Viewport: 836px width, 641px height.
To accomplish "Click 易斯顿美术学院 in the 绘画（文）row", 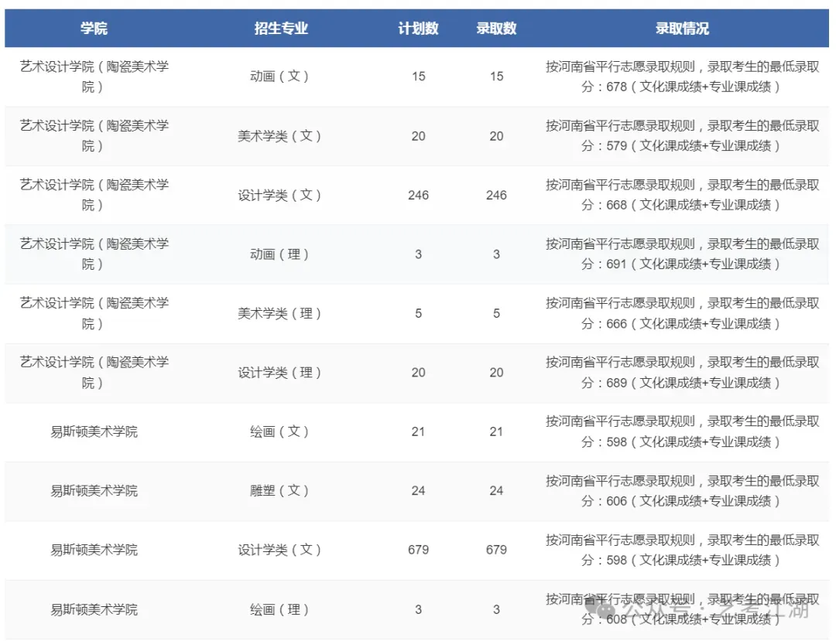I will [x=94, y=431].
